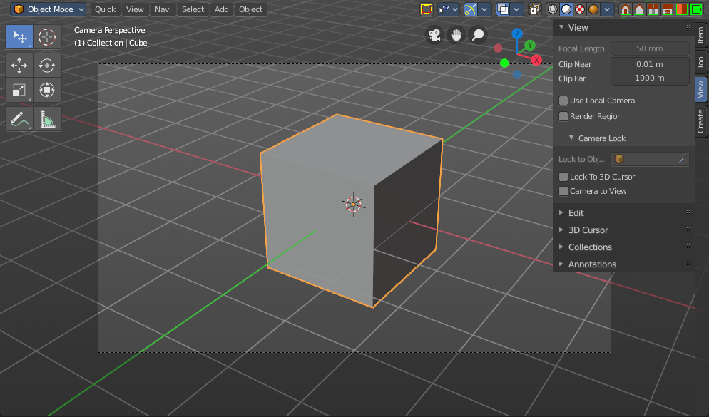Open the View menu in header

click(135, 9)
